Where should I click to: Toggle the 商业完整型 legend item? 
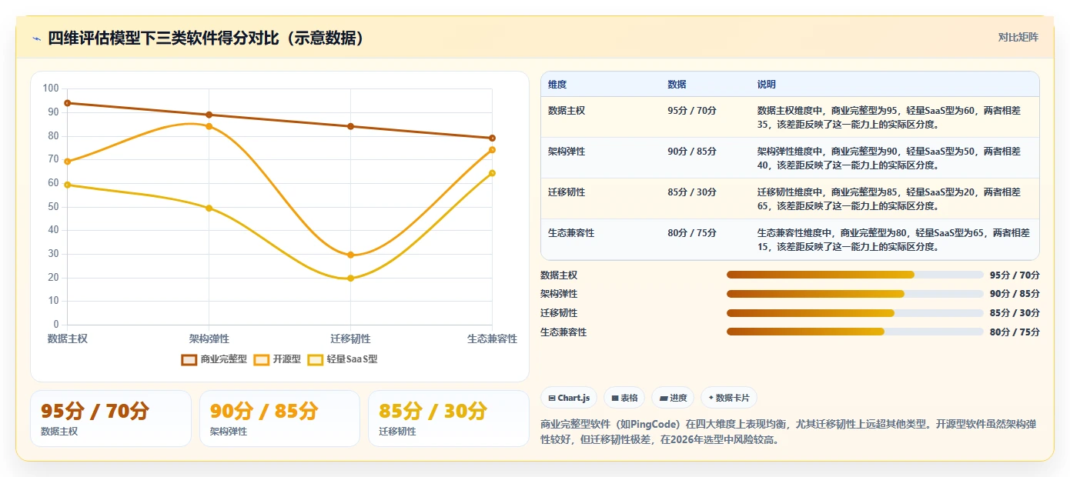click(214, 359)
